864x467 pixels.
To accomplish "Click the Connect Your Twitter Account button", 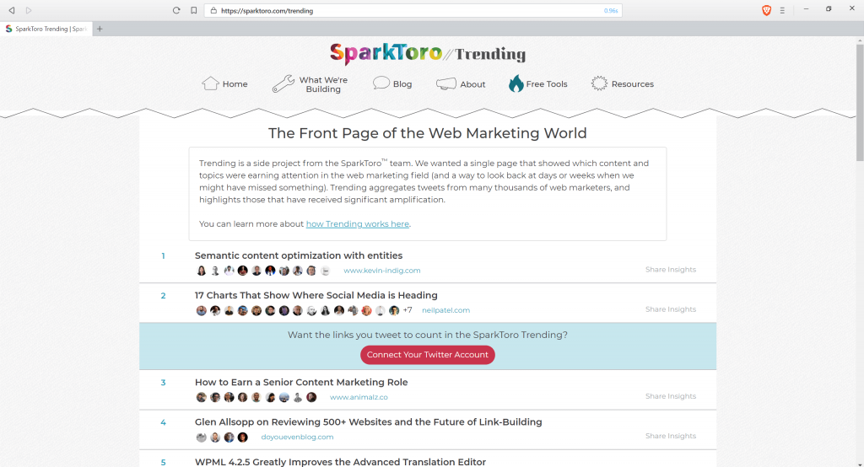I will tap(428, 355).
